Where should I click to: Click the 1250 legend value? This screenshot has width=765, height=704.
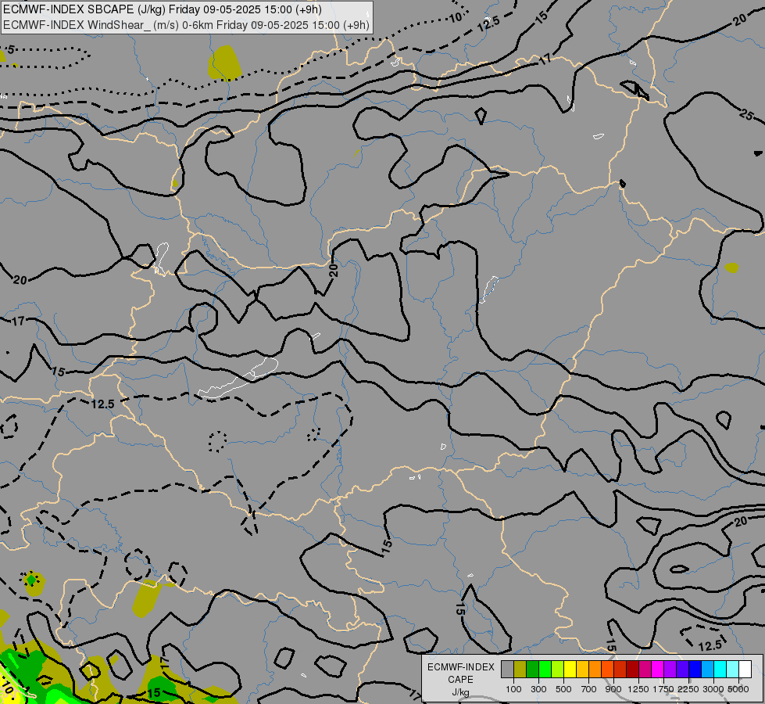click(638, 689)
